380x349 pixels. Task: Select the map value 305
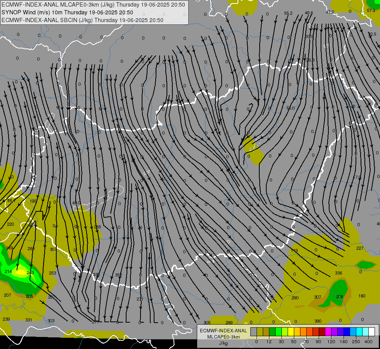[207, 323]
